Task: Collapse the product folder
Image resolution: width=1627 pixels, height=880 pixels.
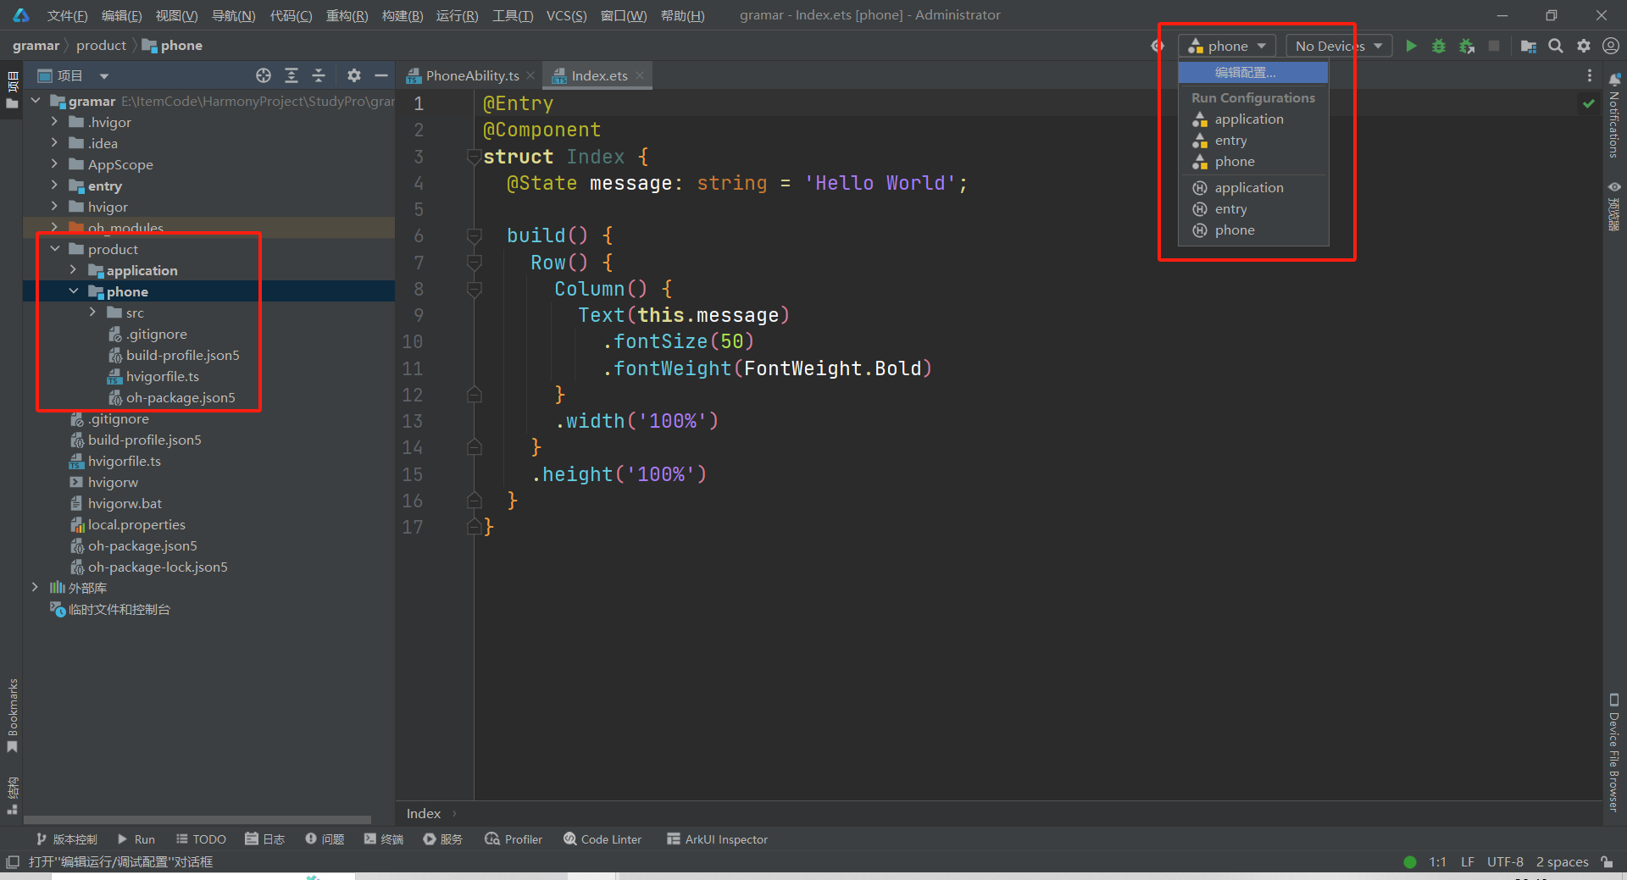Action: tap(55, 249)
